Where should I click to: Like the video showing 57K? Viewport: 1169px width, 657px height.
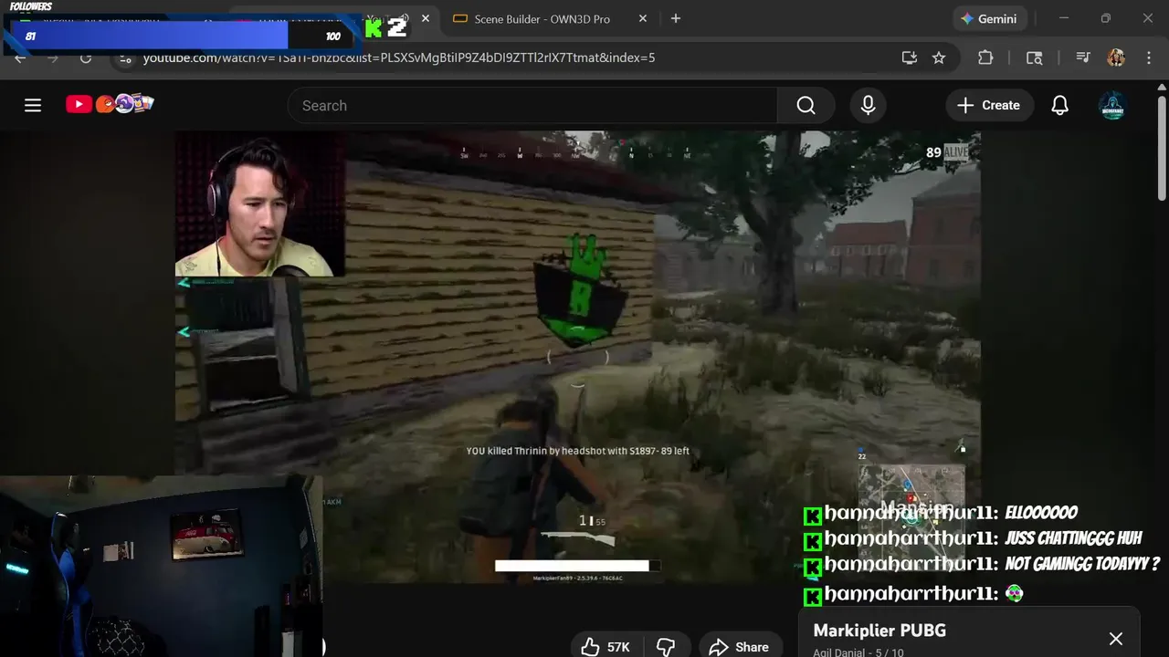click(x=606, y=646)
